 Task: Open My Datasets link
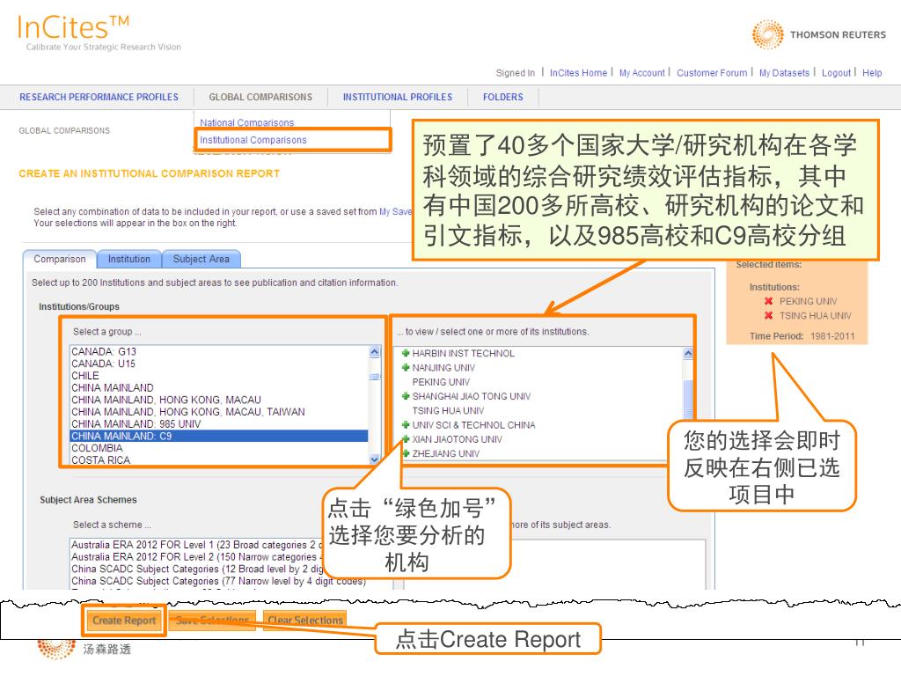pyautogui.click(x=784, y=73)
